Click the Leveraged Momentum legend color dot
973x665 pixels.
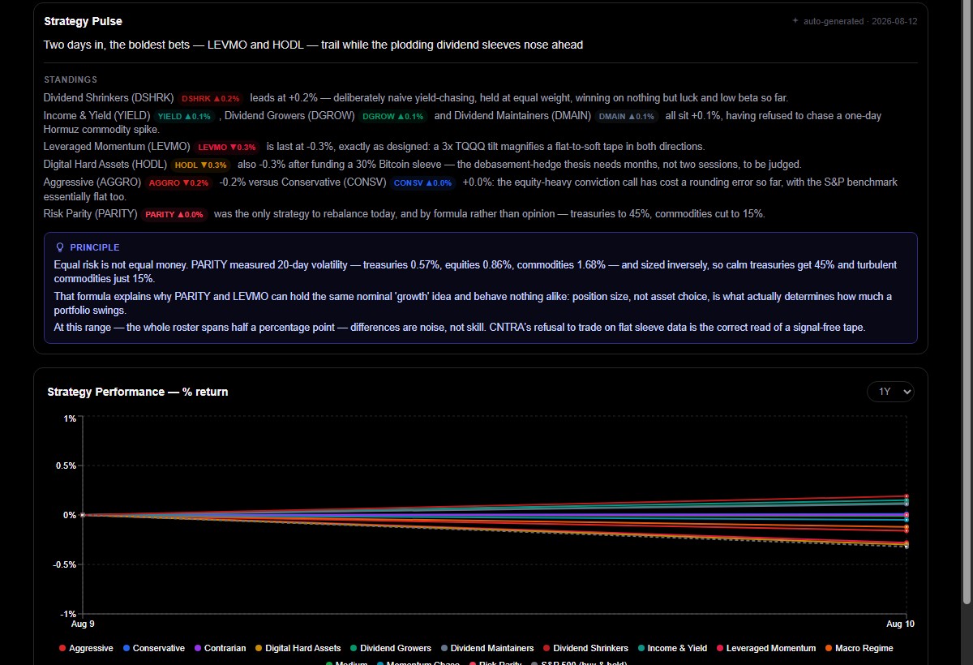pos(719,648)
